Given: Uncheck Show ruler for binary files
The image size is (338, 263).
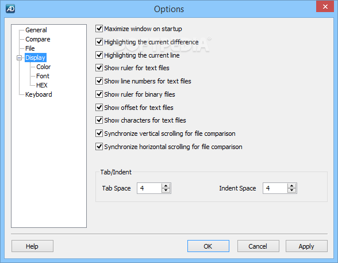Looking at the screenshot, I should pos(99,94).
